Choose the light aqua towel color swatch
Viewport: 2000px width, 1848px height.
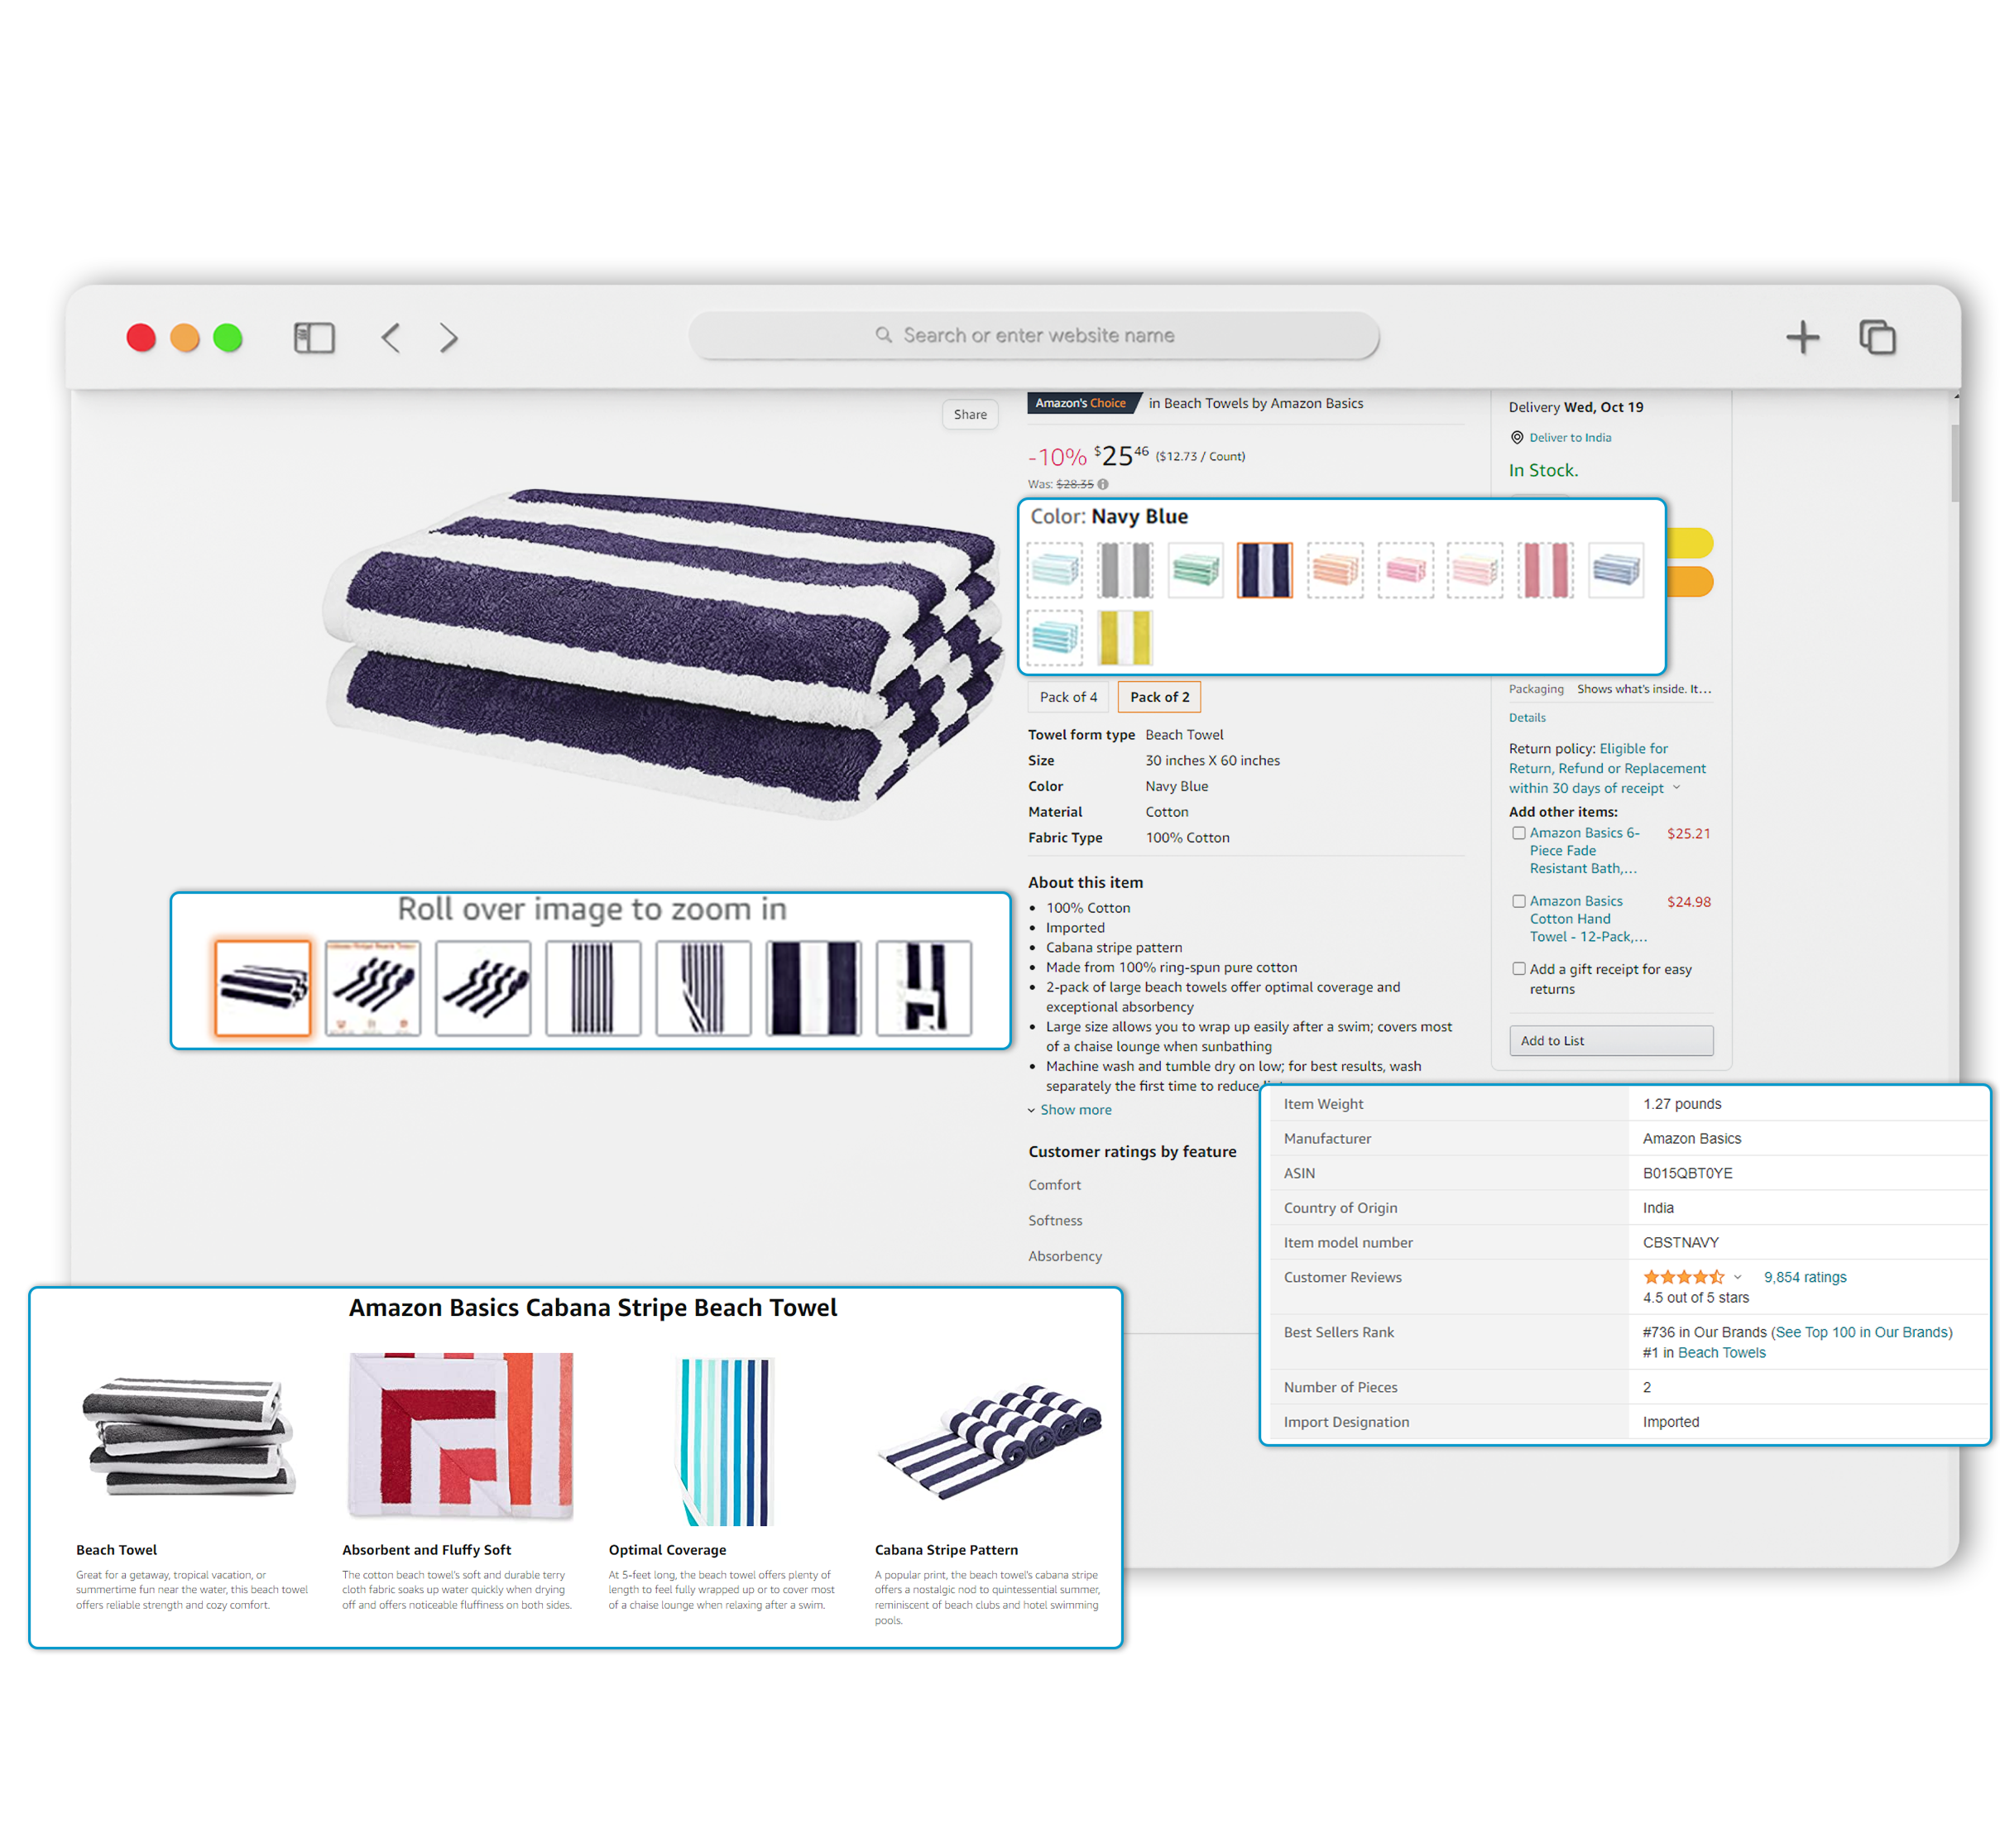click(1054, 571)
